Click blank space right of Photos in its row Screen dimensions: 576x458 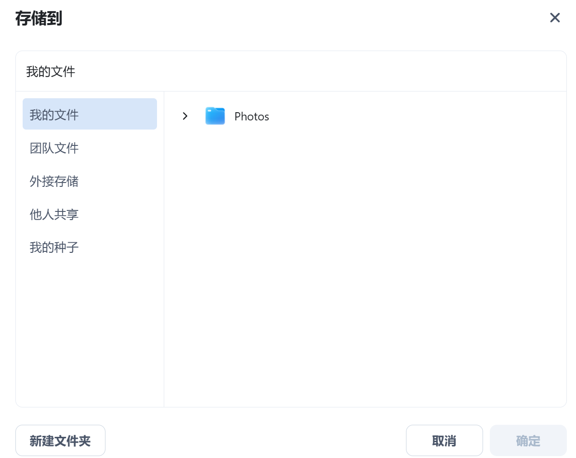[x=409, y=117]
